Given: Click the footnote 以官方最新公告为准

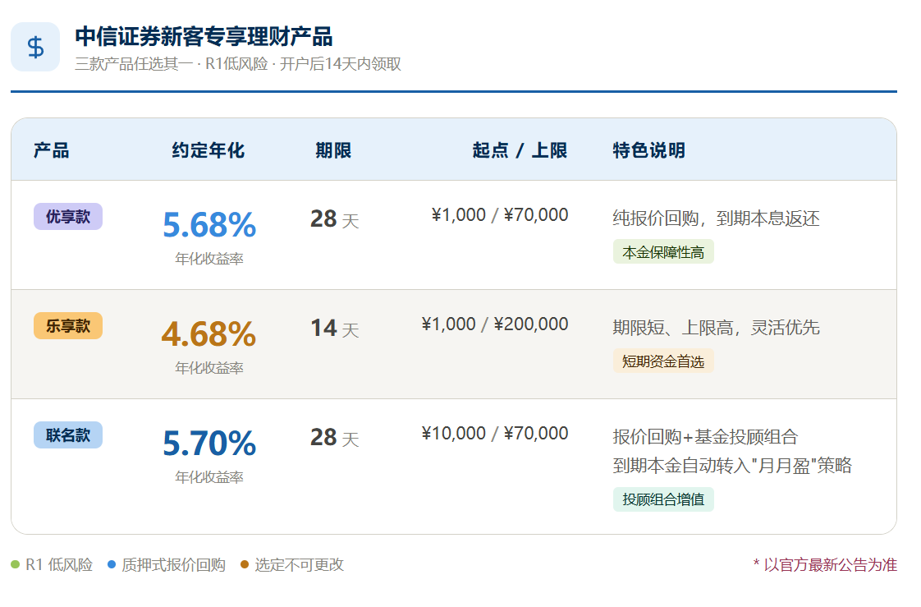Looking at the screenshot, I should point(825,564).
